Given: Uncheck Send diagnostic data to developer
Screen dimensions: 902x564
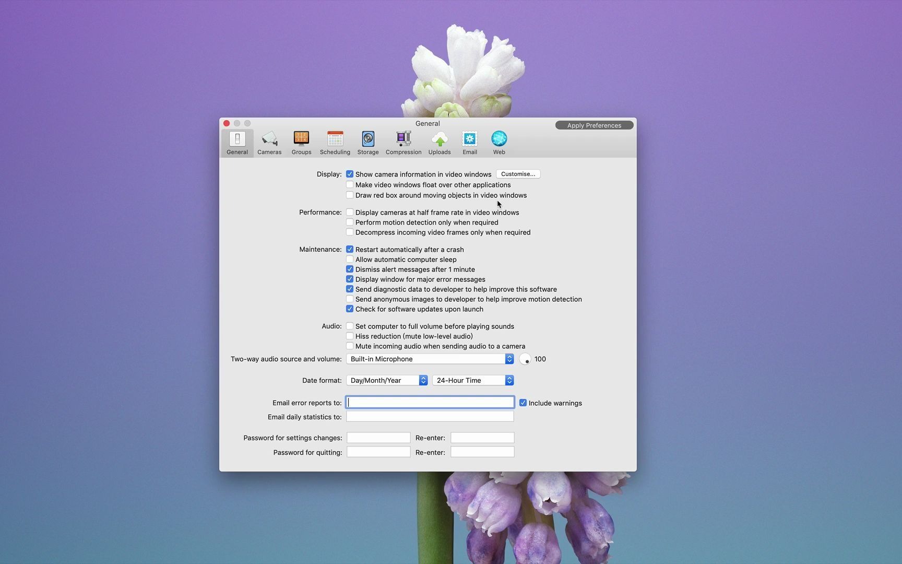Looking at the screenshot, I should pyautogui.click(x=350, y=289).
